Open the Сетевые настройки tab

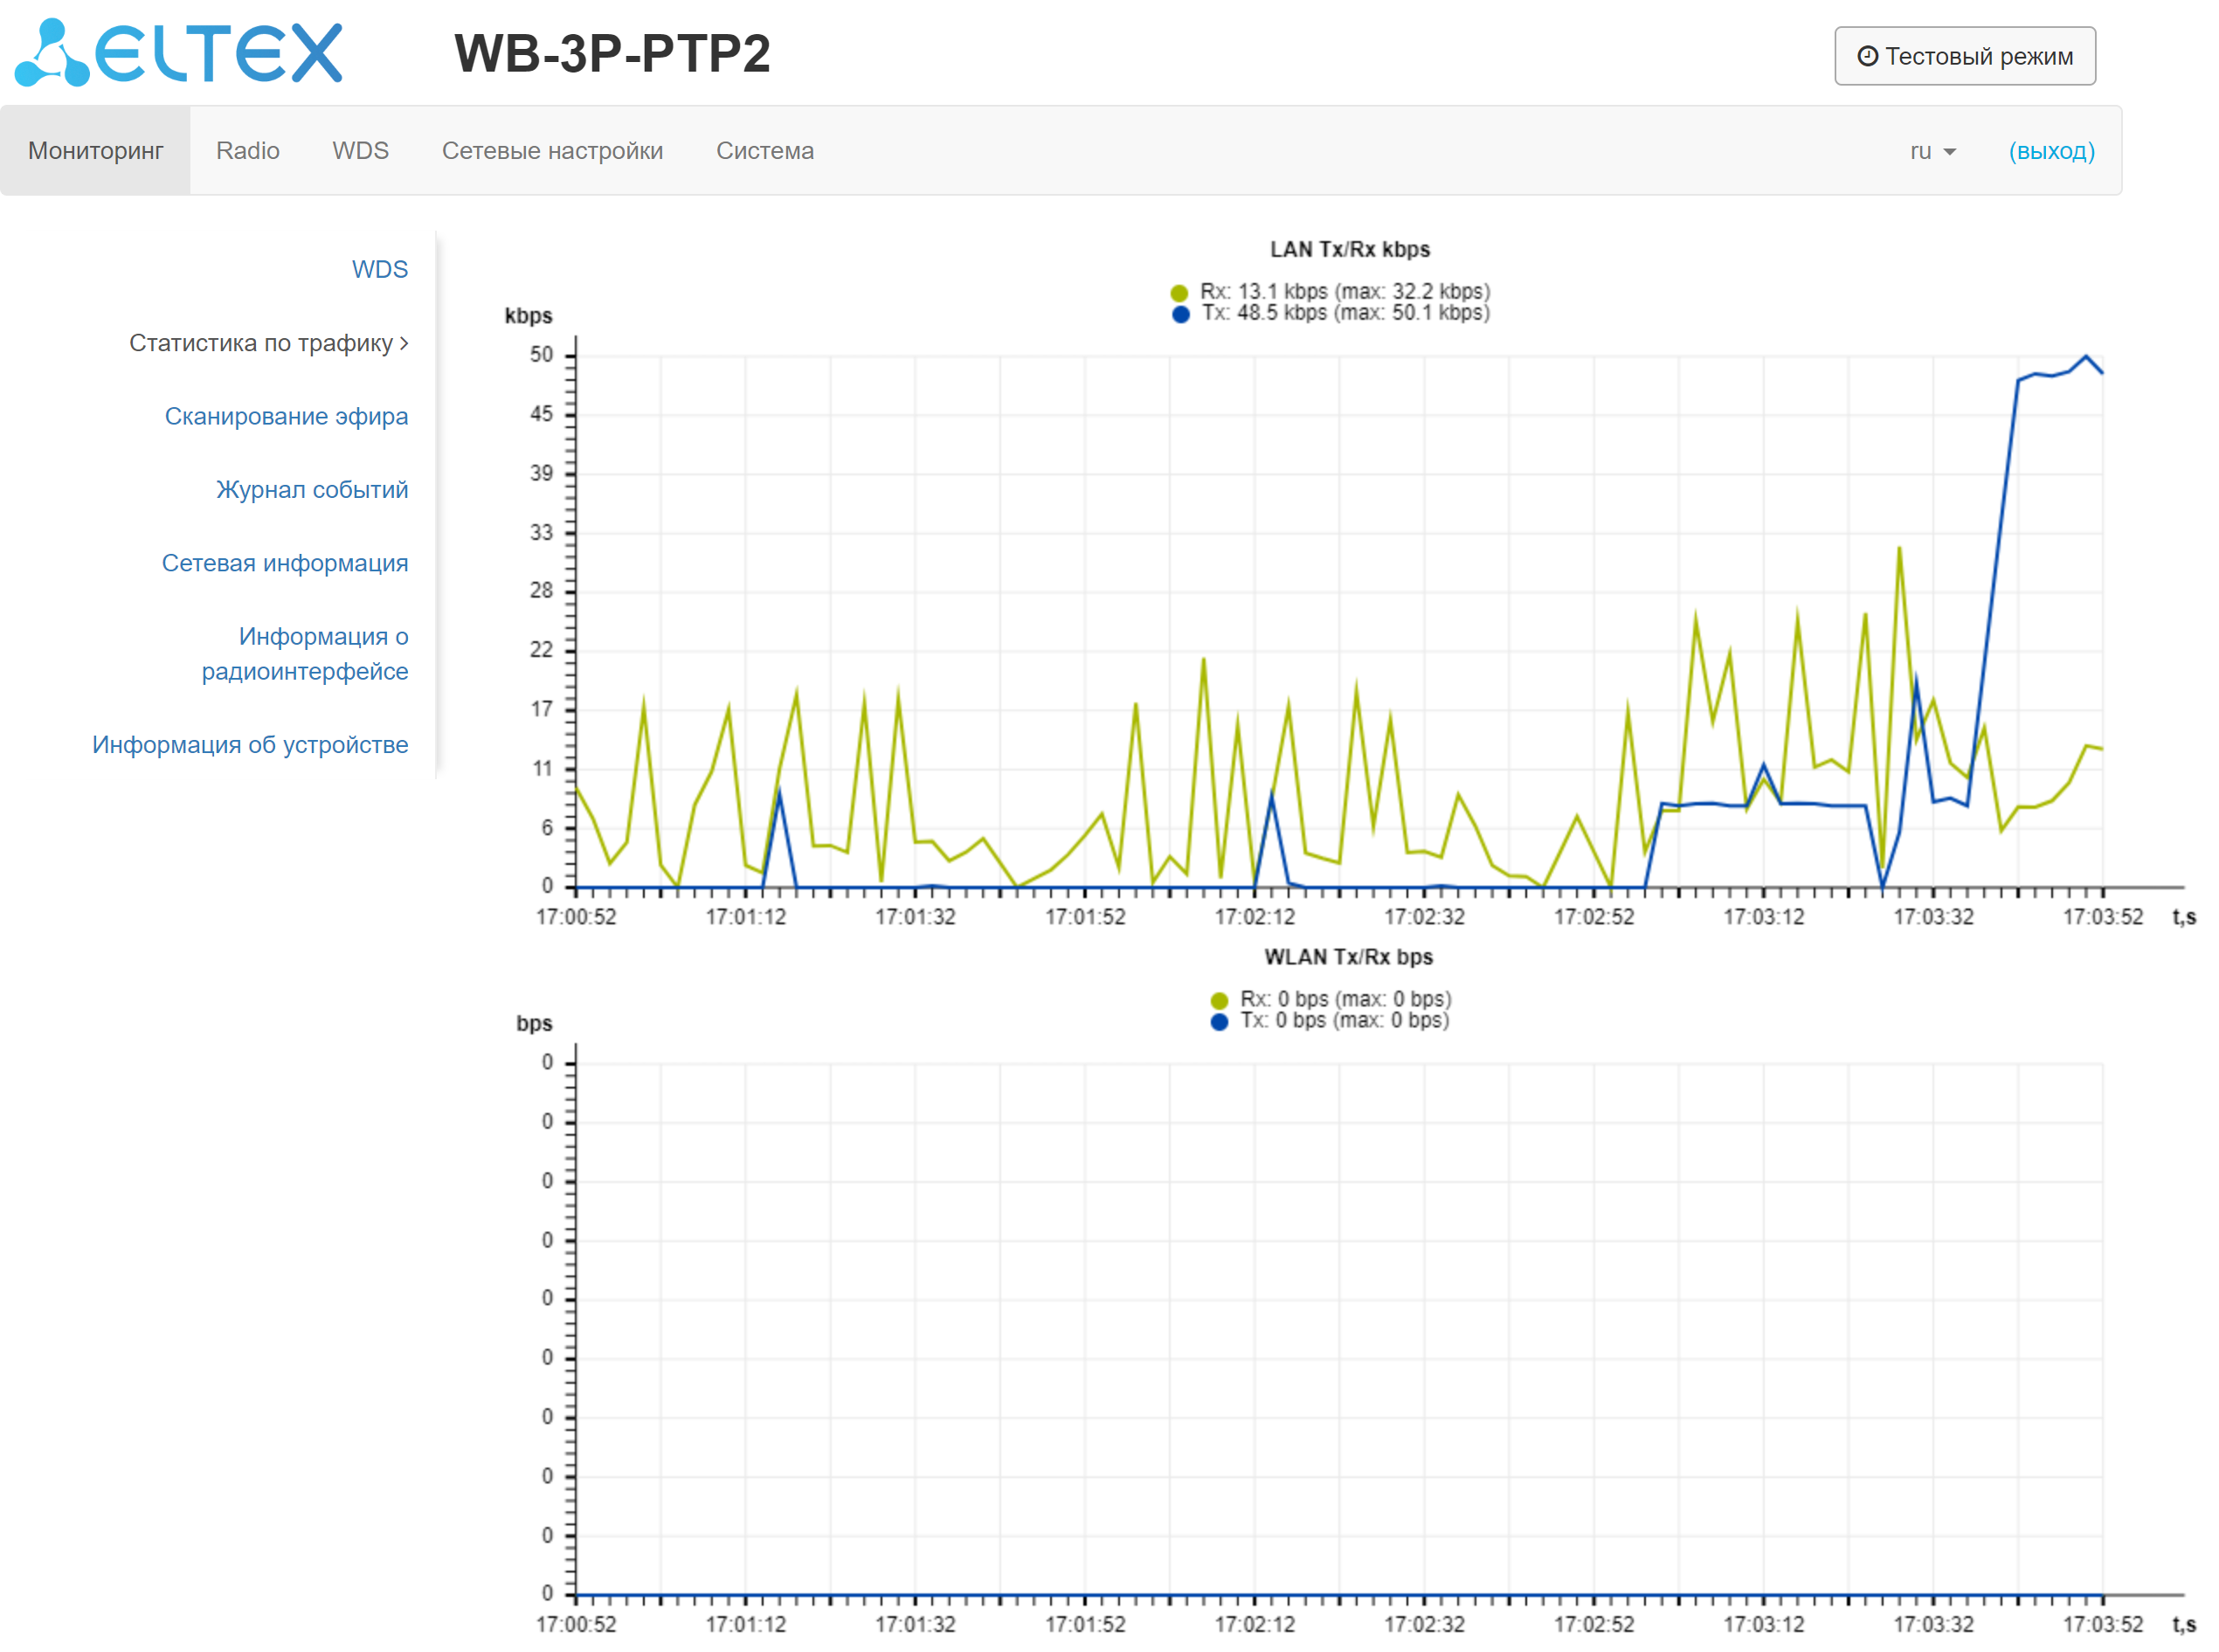point(552,151)
